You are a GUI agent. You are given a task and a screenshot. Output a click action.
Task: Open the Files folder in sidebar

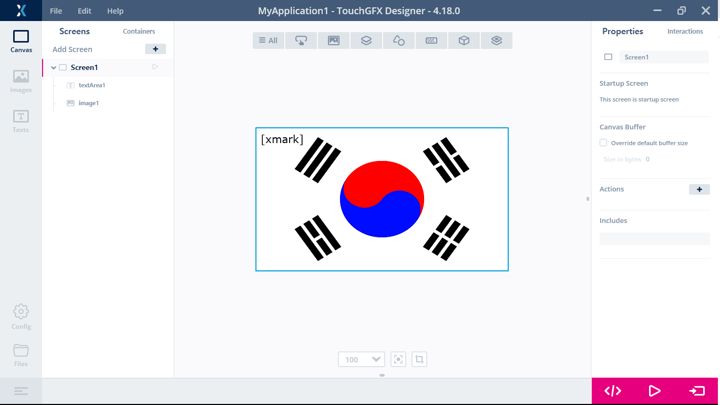coord(21,355)
